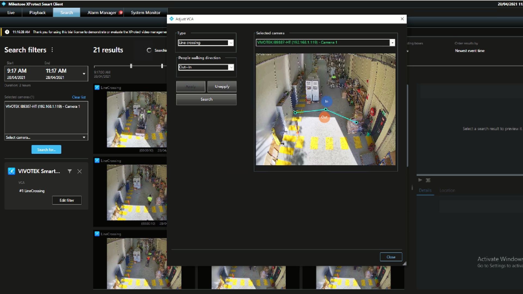This screenshot has height=294, width=523.
Task: Click the blue In direction marker
Action: tap(326, 101)
